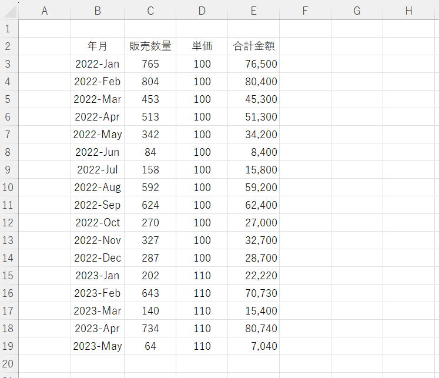The width and height of the screenshot is (439, 378).
Task: Select row 19 header
Action: pos(9,346)
